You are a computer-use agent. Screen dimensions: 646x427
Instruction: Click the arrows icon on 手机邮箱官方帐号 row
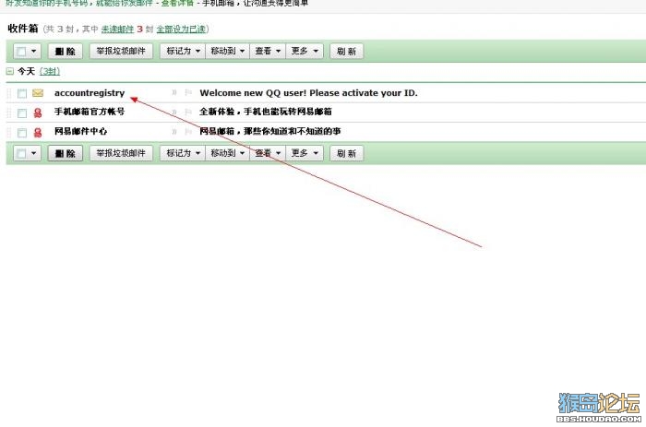coord(174,112)
